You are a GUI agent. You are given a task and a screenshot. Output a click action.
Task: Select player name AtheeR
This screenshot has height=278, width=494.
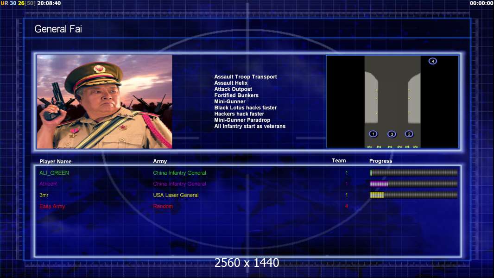point(48,184)
